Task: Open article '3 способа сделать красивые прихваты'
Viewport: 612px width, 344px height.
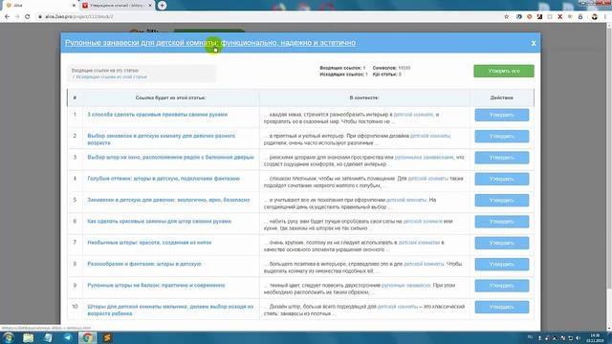Action: tap(157, 115)
